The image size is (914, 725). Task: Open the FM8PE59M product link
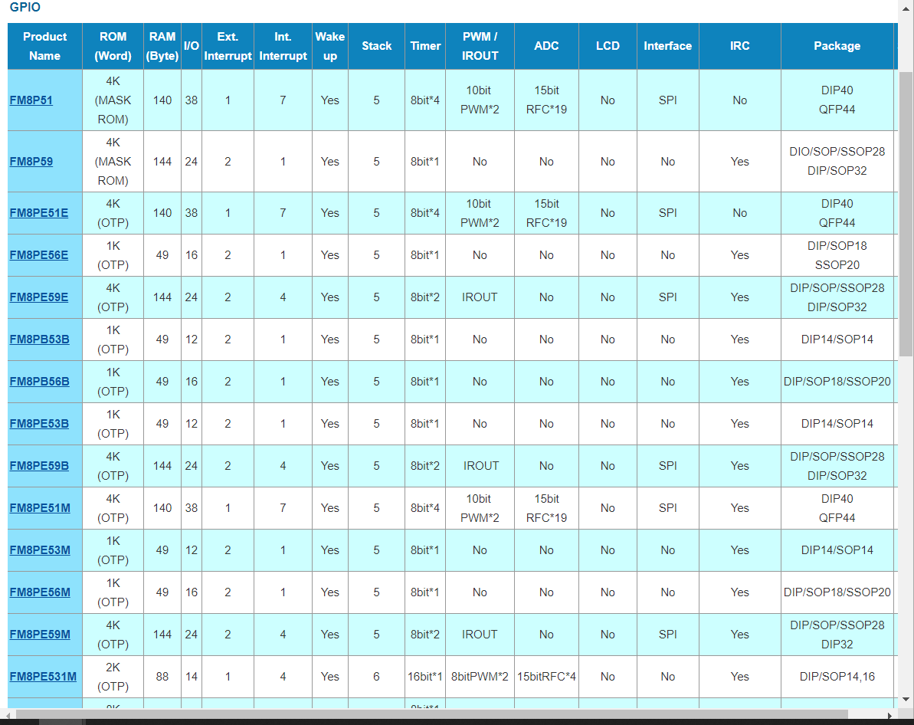(40, 635)
